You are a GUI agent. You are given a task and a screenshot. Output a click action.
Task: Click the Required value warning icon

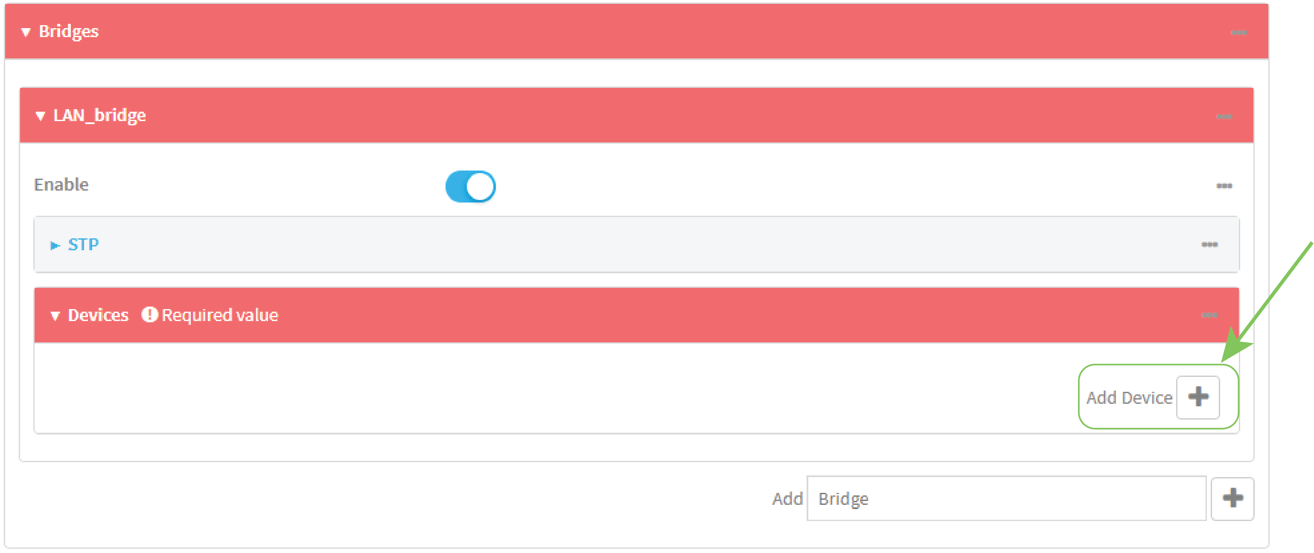[x=149, y=315]
